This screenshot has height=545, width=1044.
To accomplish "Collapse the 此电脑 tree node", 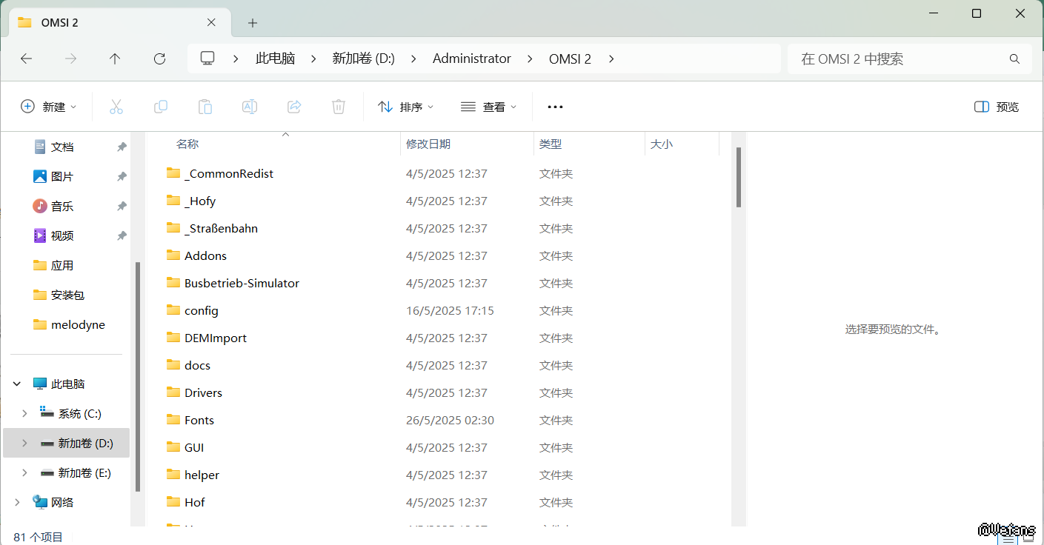I will (17, 384).
